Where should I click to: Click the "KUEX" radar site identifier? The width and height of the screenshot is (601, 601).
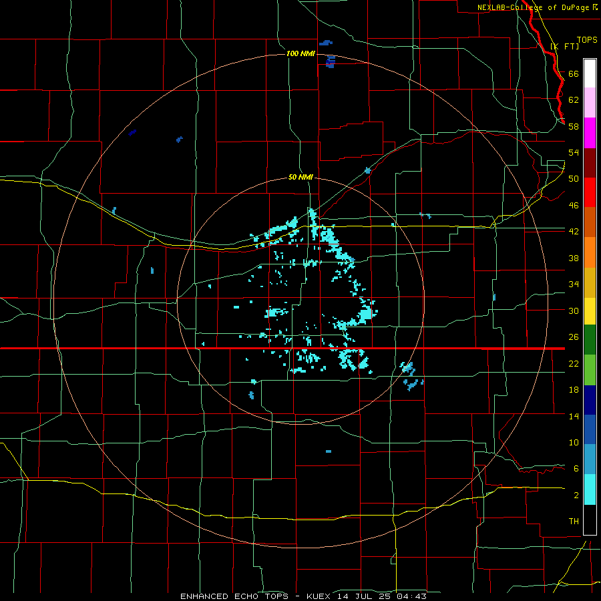[x=319, y=596]
